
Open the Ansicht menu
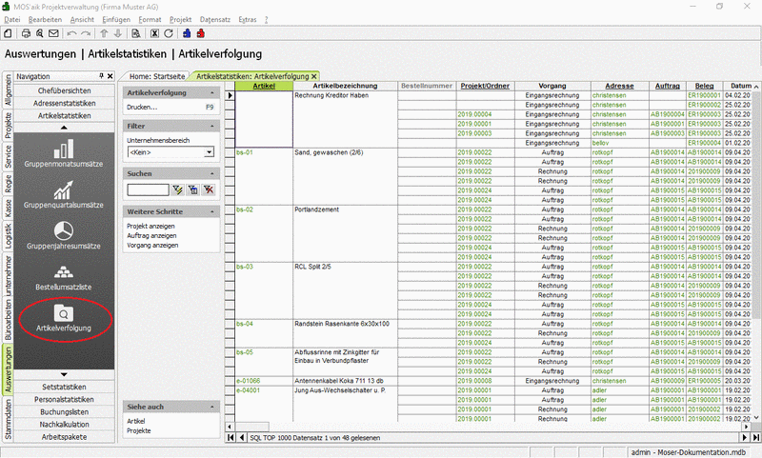click(82, 19)
